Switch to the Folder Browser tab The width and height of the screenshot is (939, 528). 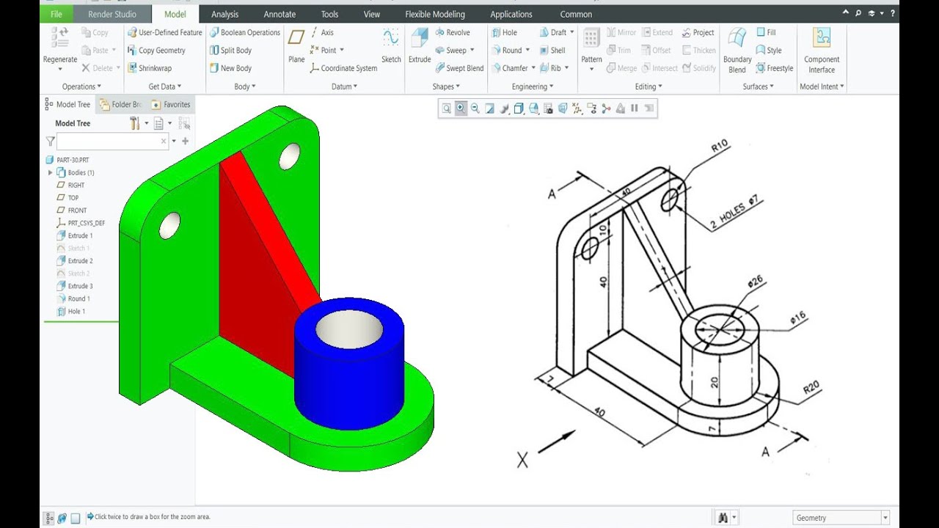coord(121,105)
